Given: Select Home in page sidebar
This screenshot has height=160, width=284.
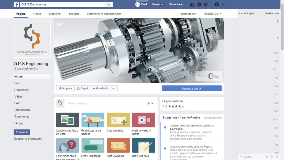Looking at the screenshot, I should pyautogui.click(x=32, y=76).
